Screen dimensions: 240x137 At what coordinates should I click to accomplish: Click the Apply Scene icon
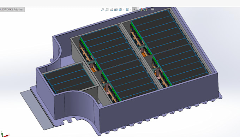pos(145,10)
